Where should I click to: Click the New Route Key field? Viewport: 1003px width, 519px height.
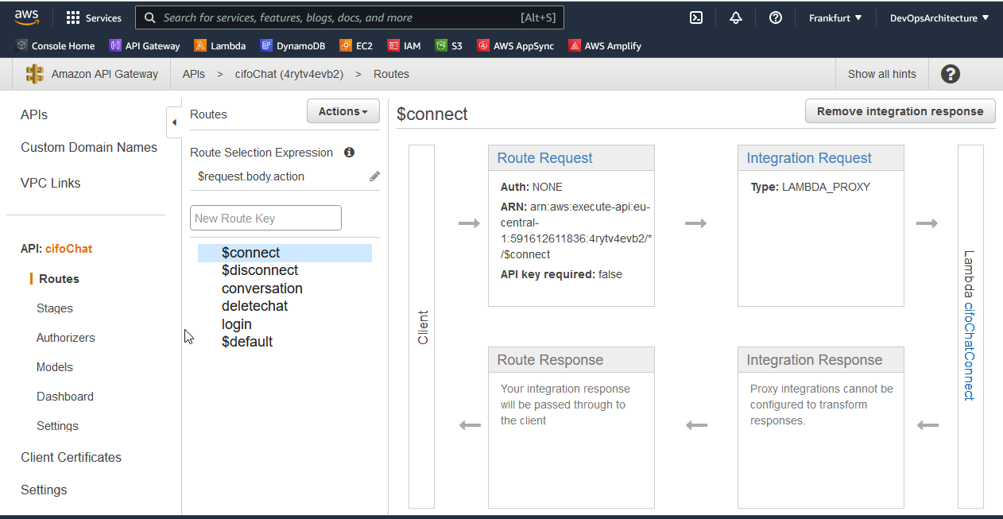265,218
